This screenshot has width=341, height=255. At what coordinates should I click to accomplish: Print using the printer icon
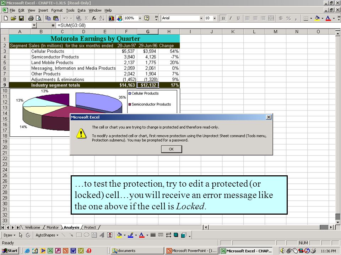point(31,18)
